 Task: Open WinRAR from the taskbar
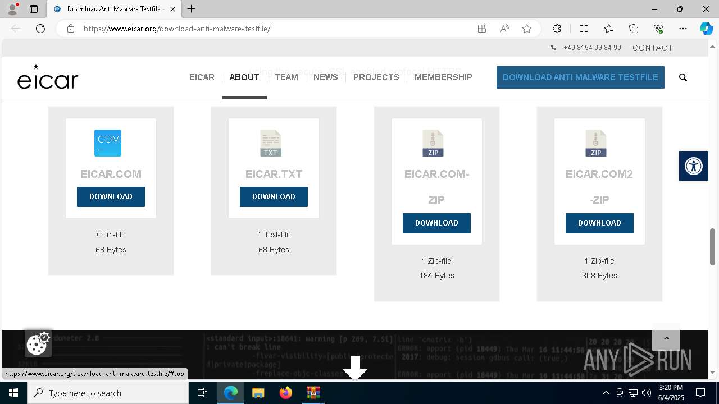tap(313, 393)
